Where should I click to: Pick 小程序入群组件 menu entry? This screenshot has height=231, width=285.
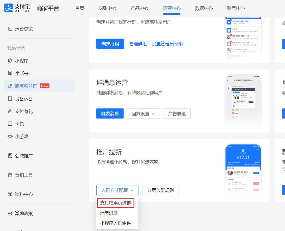click(116, 223)
